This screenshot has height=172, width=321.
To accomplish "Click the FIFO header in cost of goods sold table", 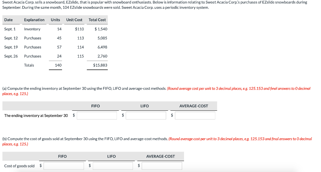I will pyautogui.click(x=62, y=156).
